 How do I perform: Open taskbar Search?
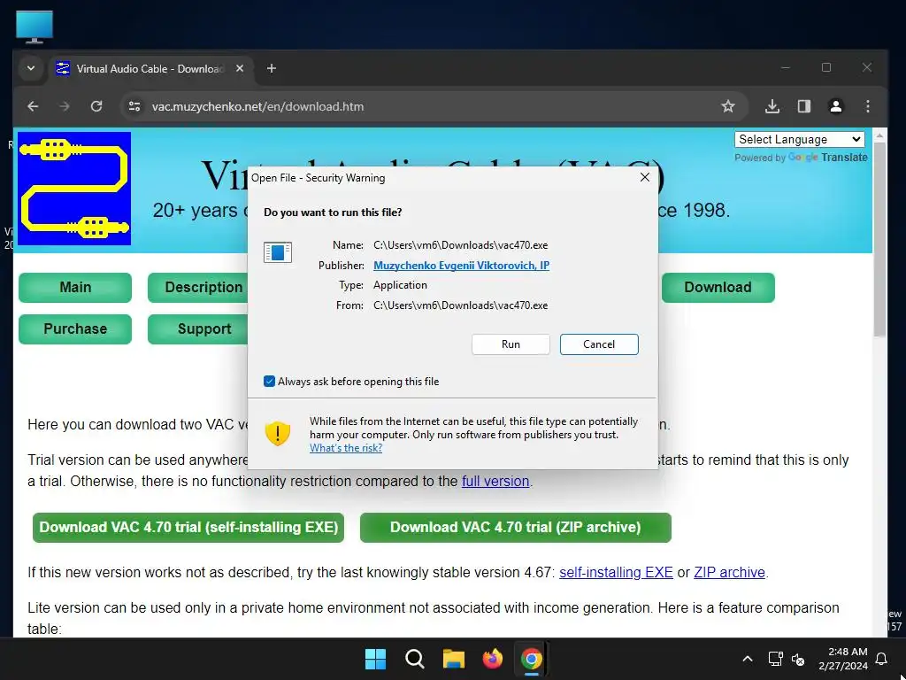tap(414, 659)
